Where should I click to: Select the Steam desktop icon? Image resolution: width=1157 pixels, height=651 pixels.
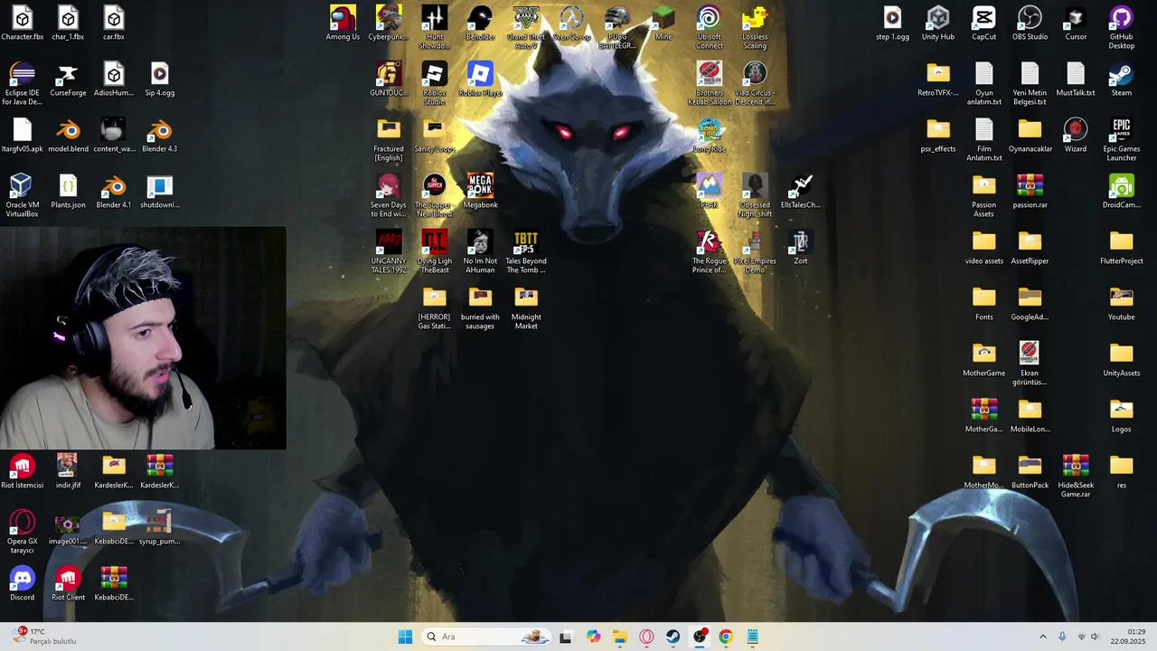[x=1122, y=80]
